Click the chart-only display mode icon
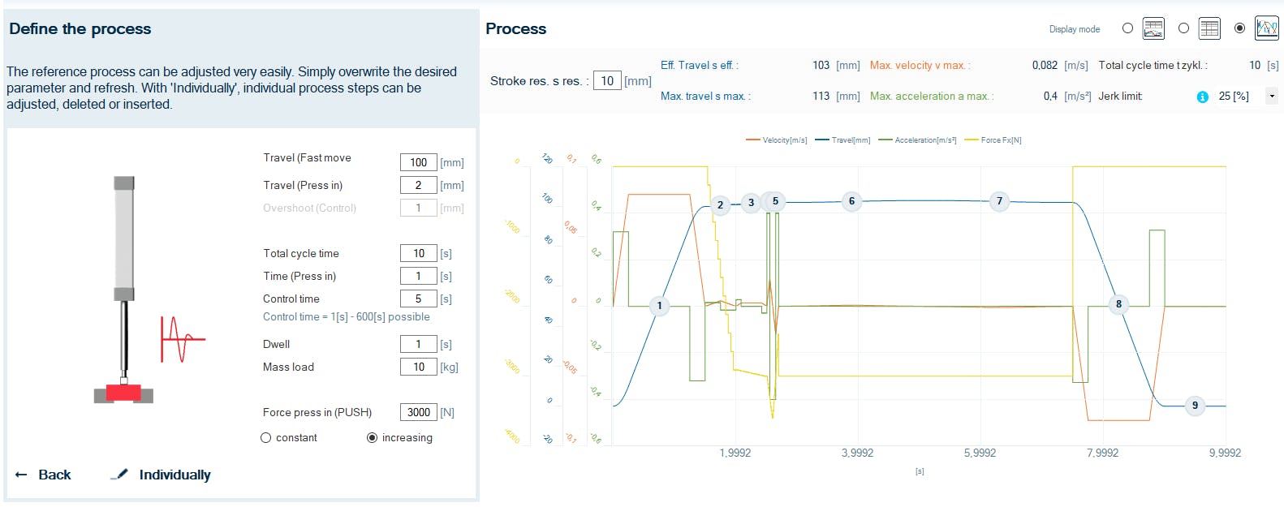 pyautogui.click(x=1266, y=28)
